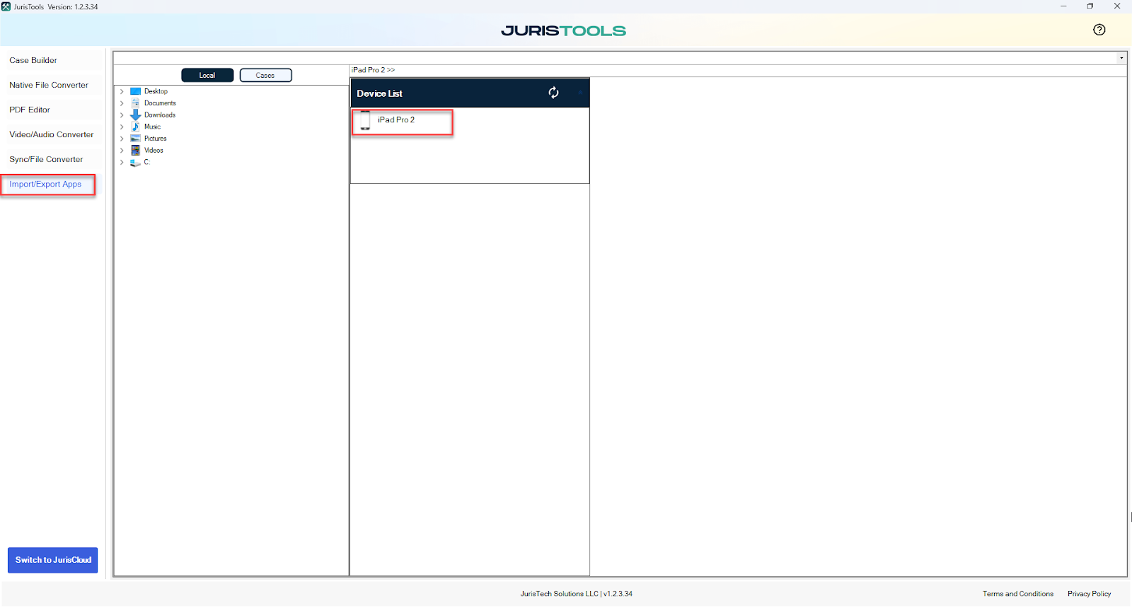Select the Music label in tree
This screenshot has width=1132, height=608.
(152, 127)
